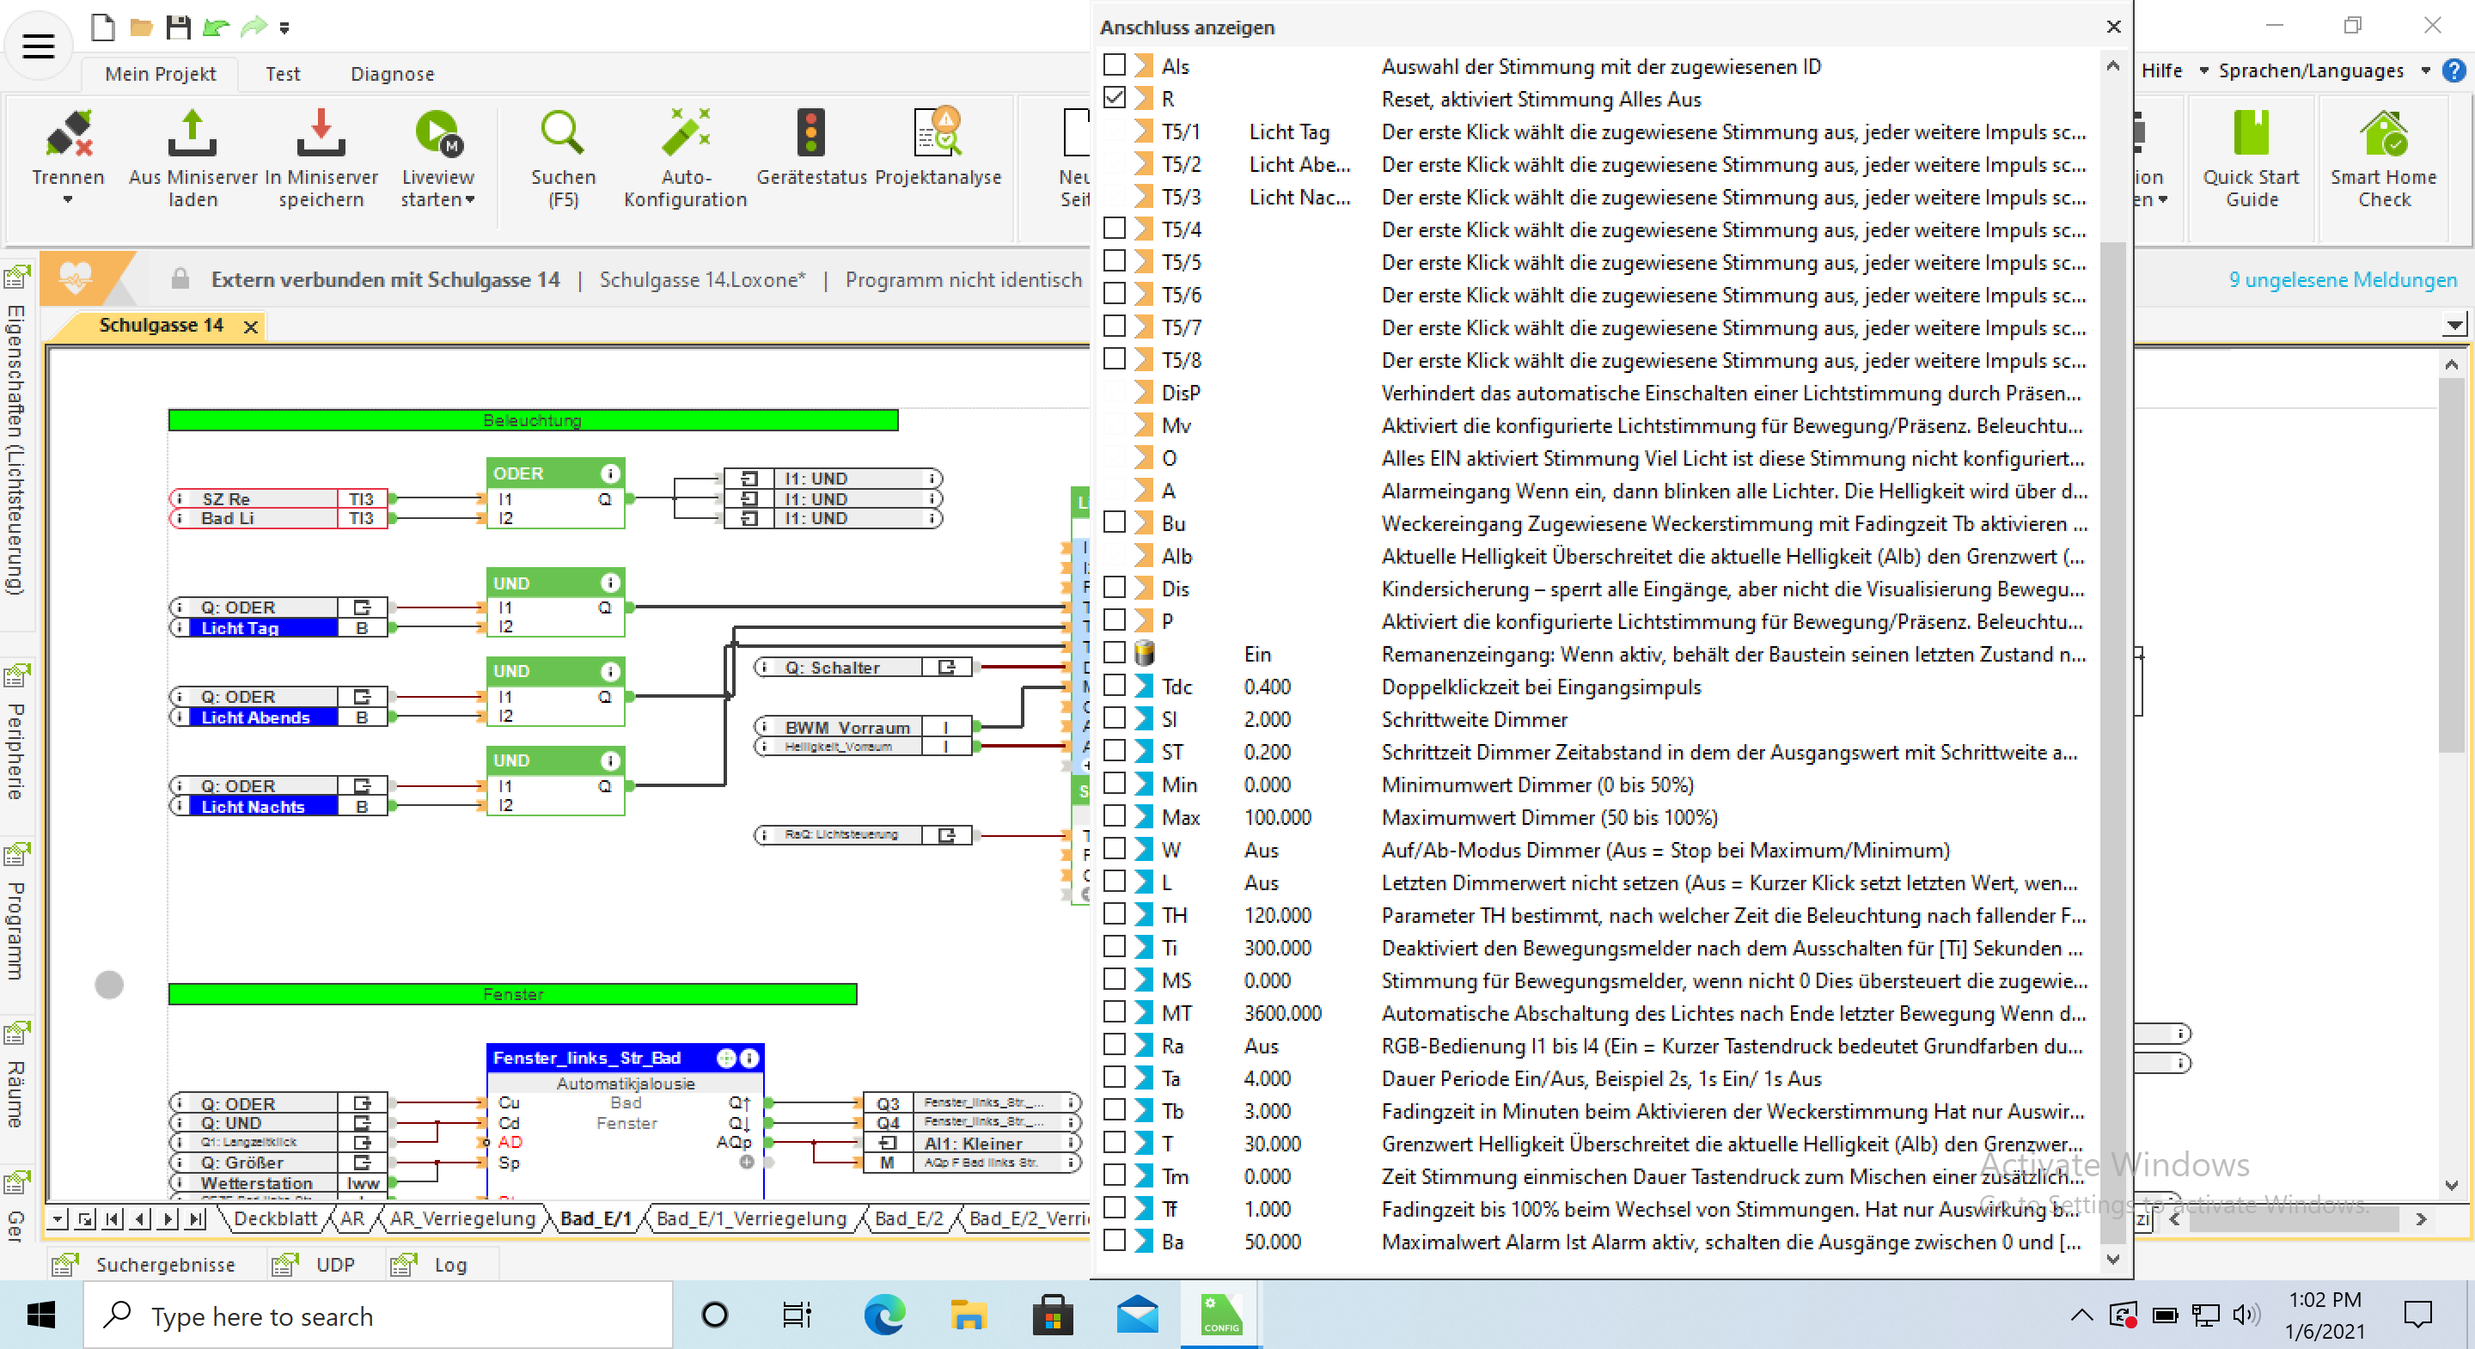Open the 9 ungelesene Meldungen link

click(2343, 279)
